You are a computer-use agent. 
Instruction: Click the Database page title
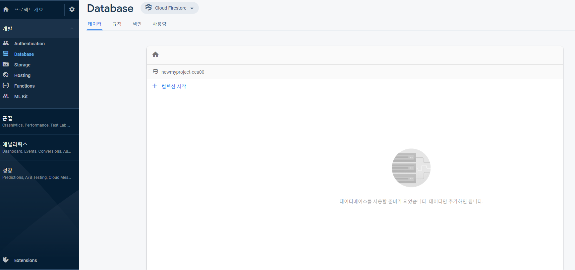(110, 8)
